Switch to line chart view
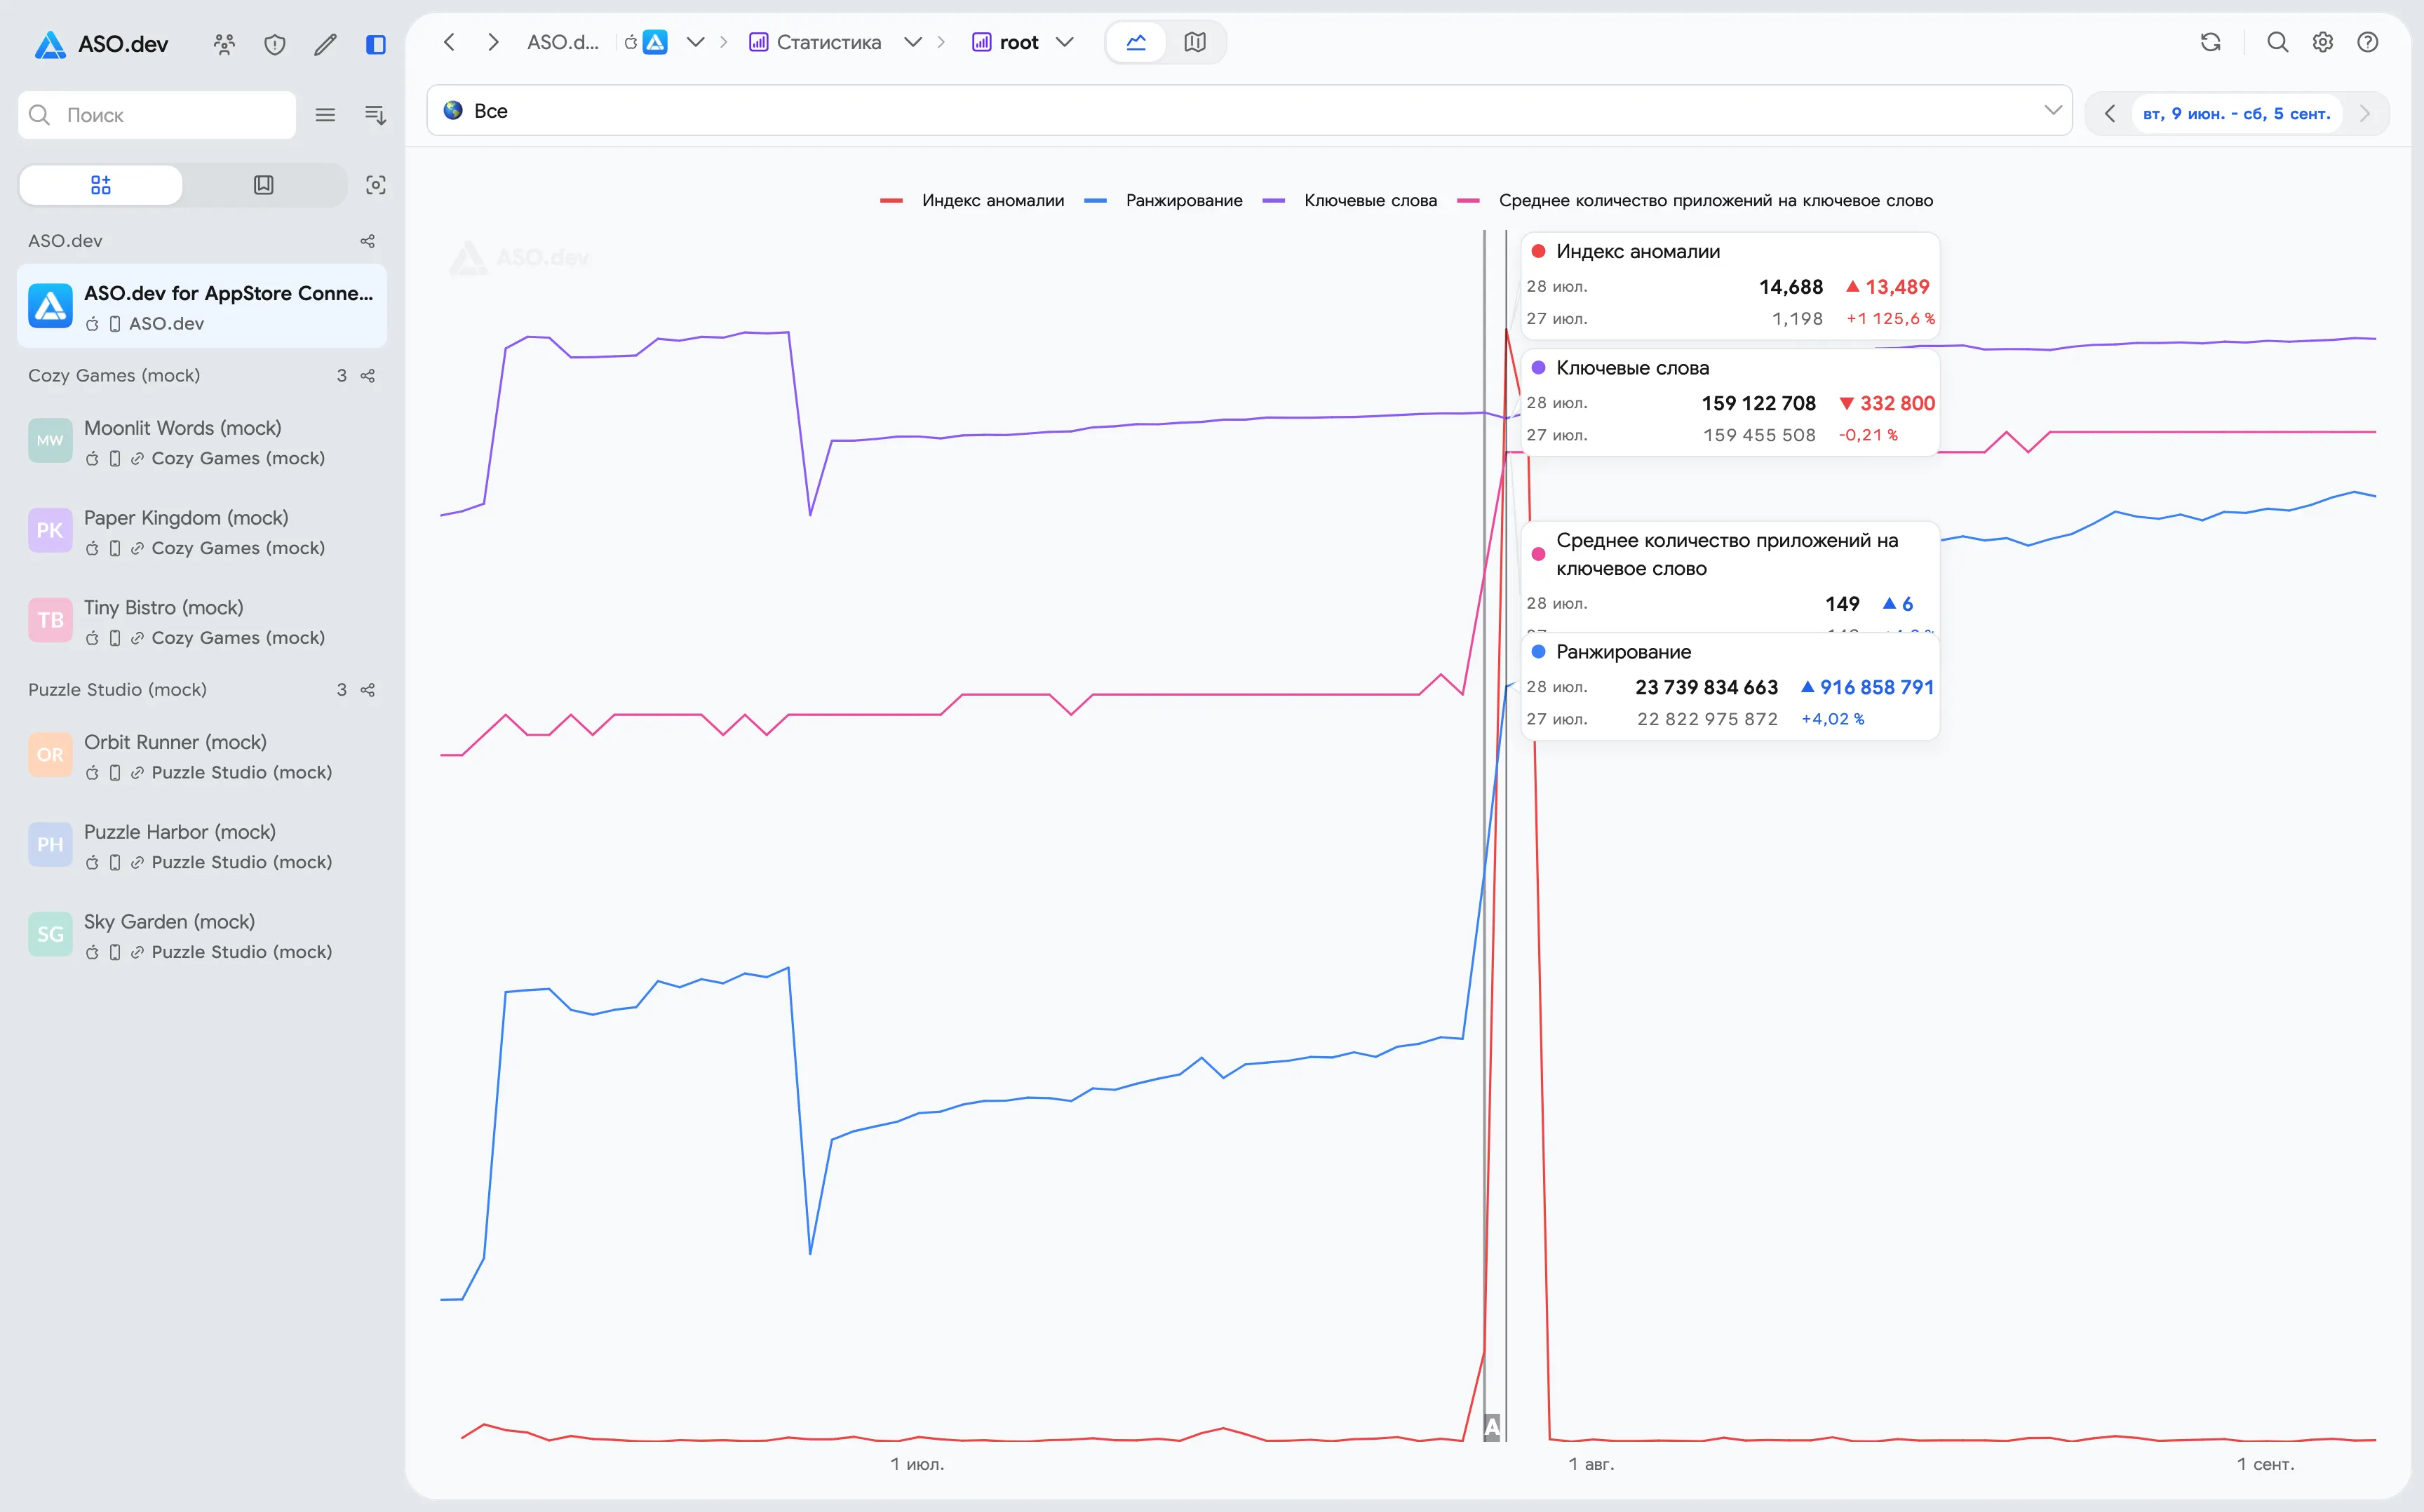This screenshot has width=2424, height=1512. point(1136,42)
